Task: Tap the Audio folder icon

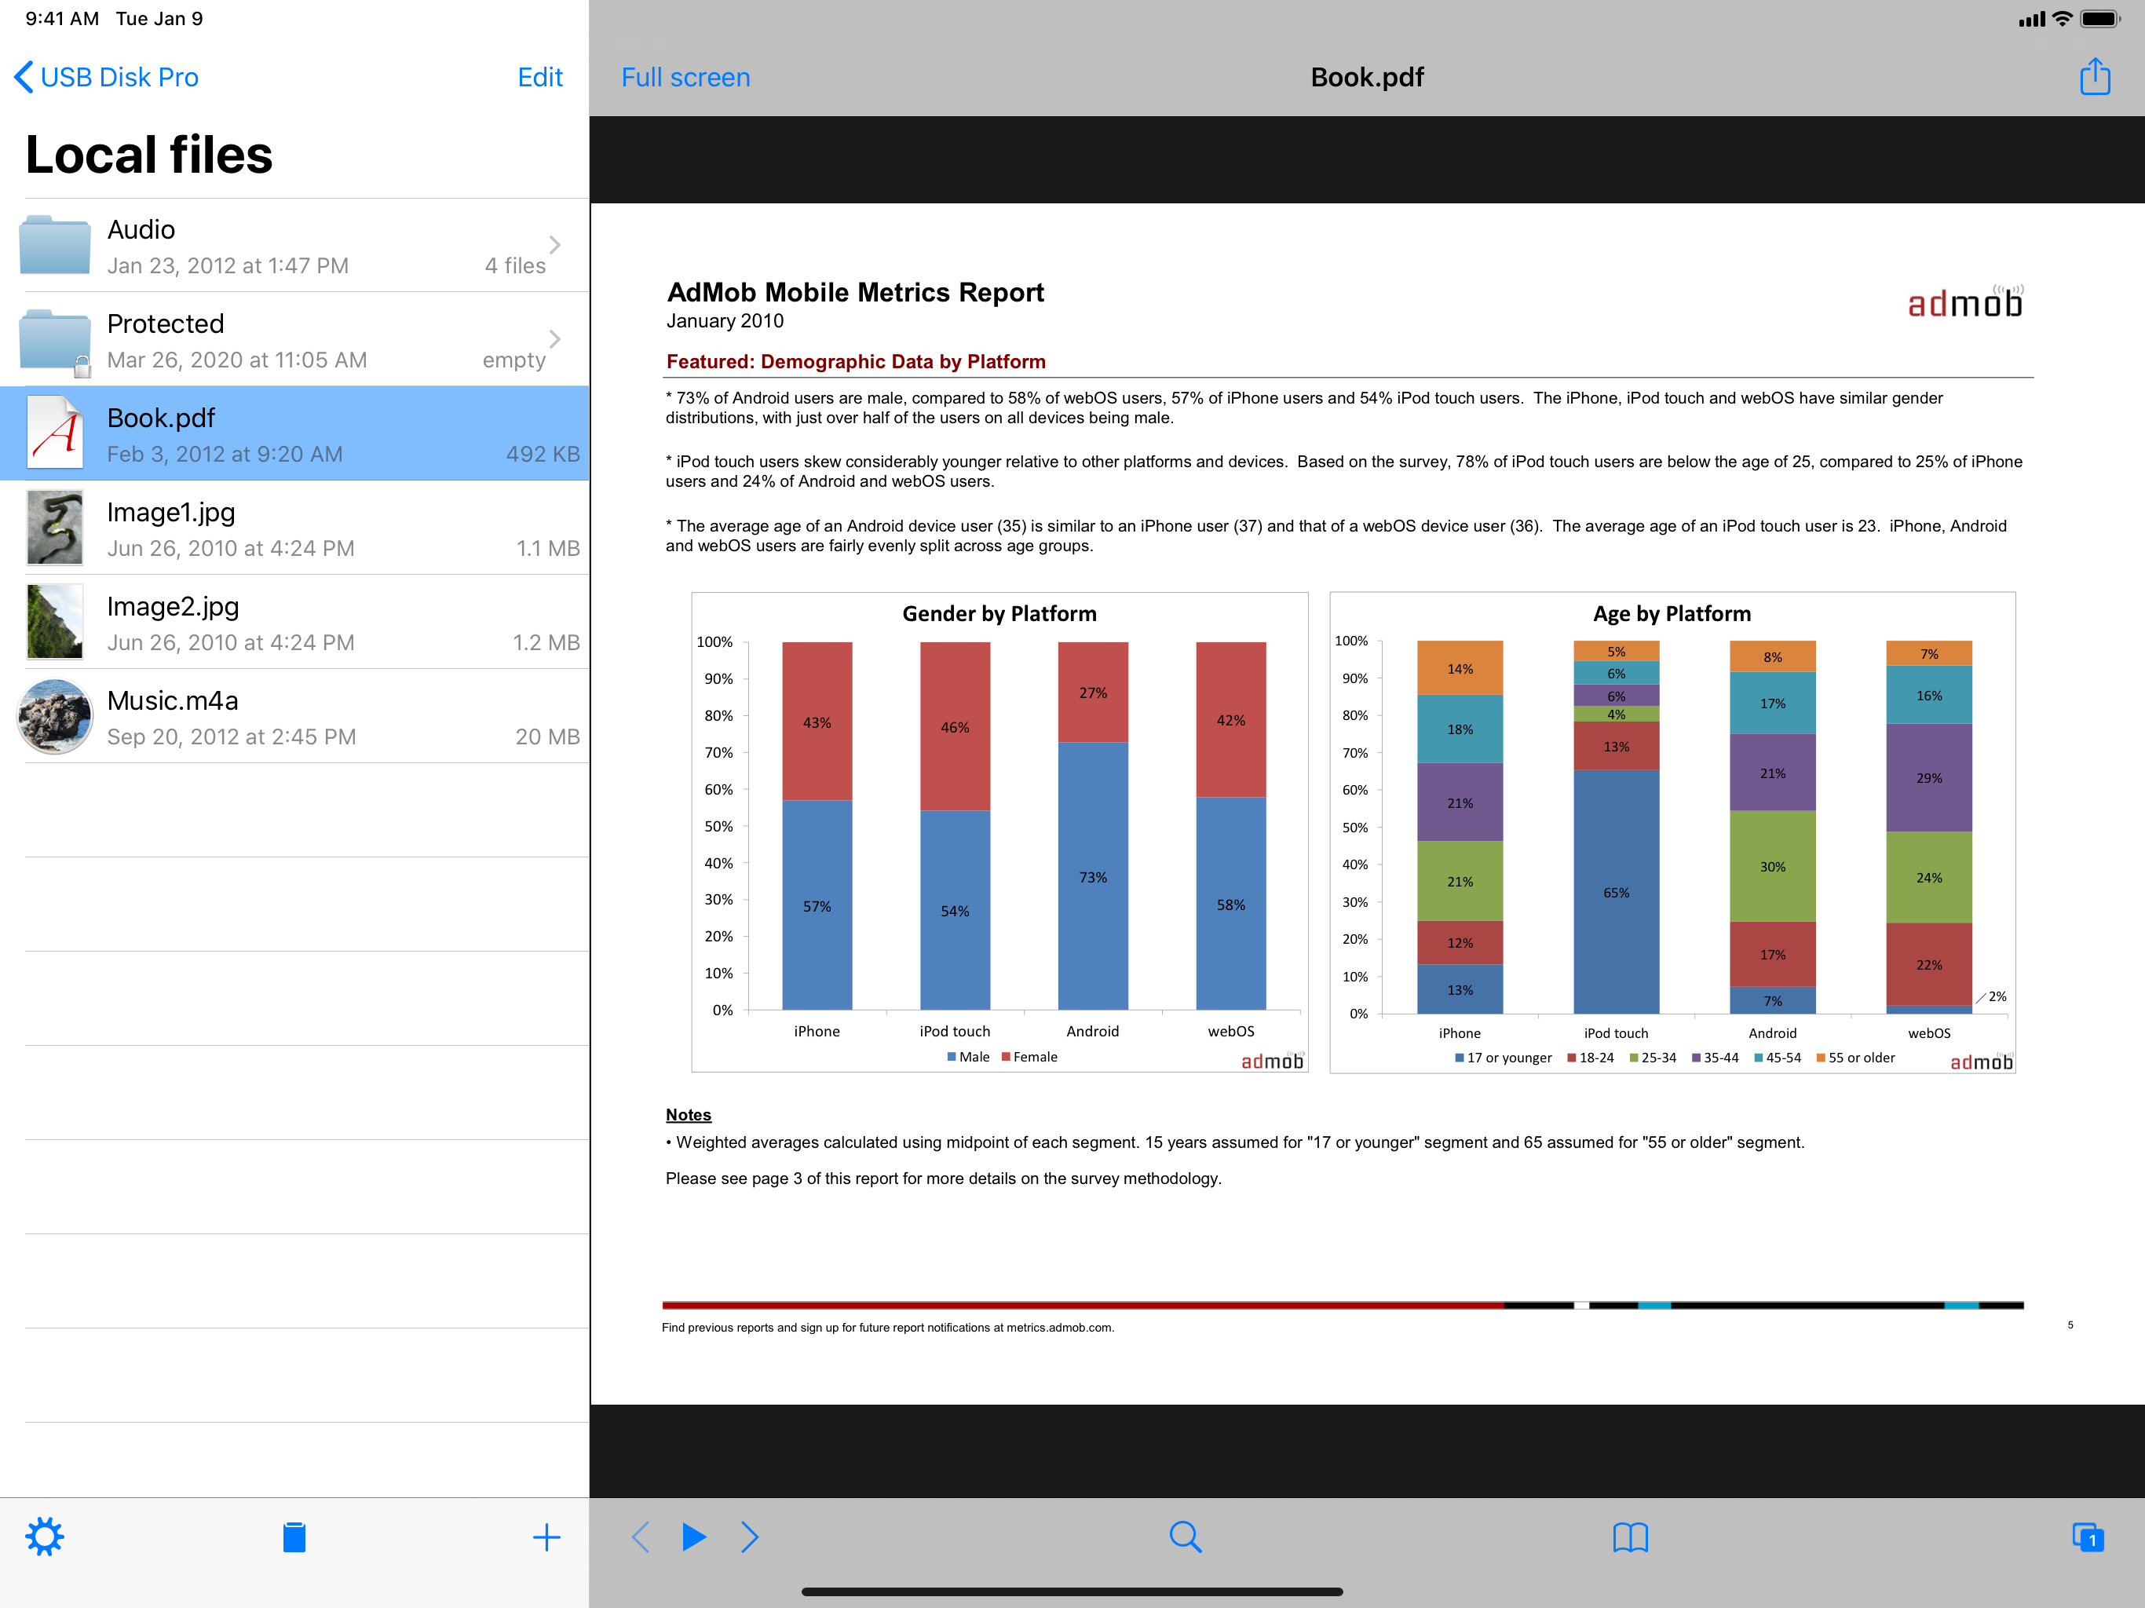Action: point(54,246)
